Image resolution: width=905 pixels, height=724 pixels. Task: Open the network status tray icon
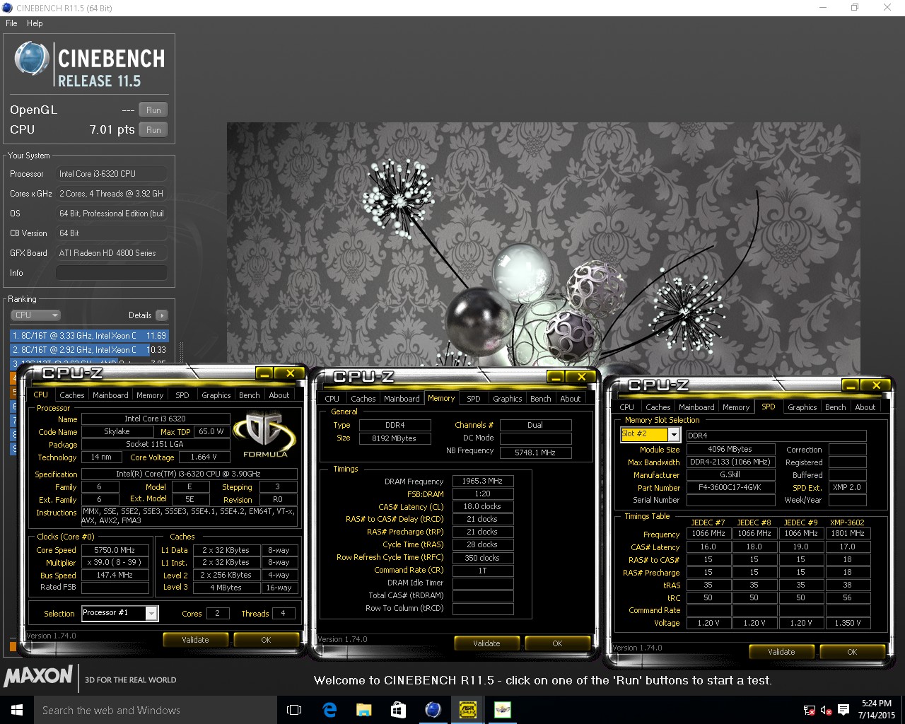810,710
